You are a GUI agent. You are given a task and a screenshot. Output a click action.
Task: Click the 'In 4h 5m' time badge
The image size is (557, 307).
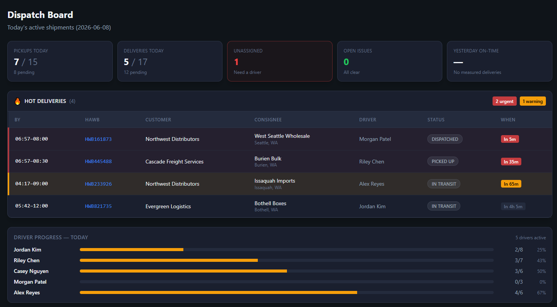(x=513, y=206)
